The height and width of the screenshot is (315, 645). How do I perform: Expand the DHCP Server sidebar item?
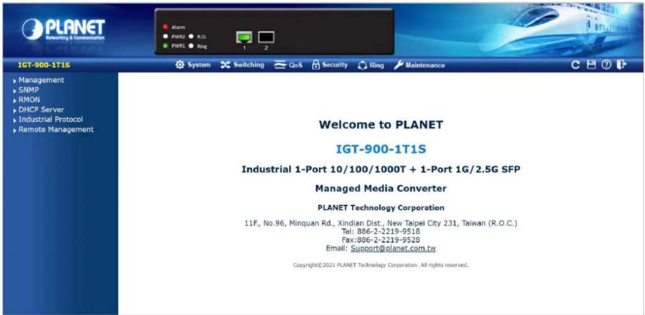[40, 110]
